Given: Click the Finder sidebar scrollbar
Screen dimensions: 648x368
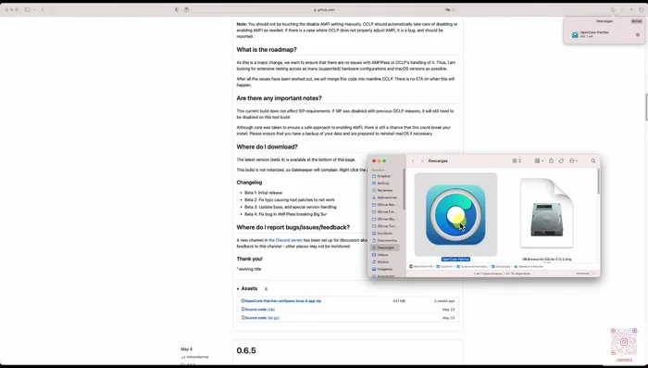Looking at the screenshot, I should (x=404, y=188).
